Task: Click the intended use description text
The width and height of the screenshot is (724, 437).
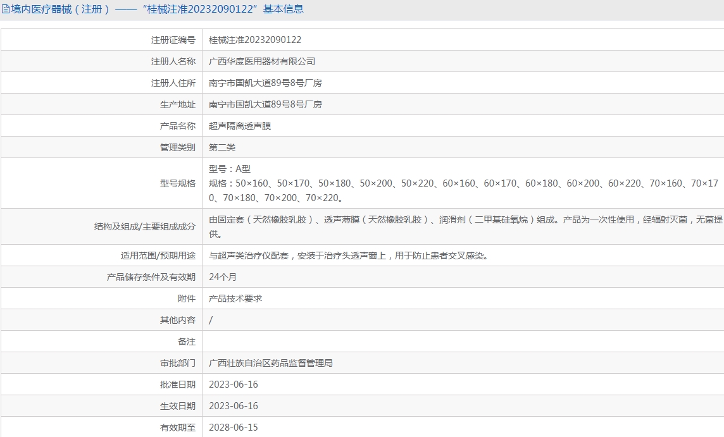Action: pyautogui.click(x=348, y=255)
